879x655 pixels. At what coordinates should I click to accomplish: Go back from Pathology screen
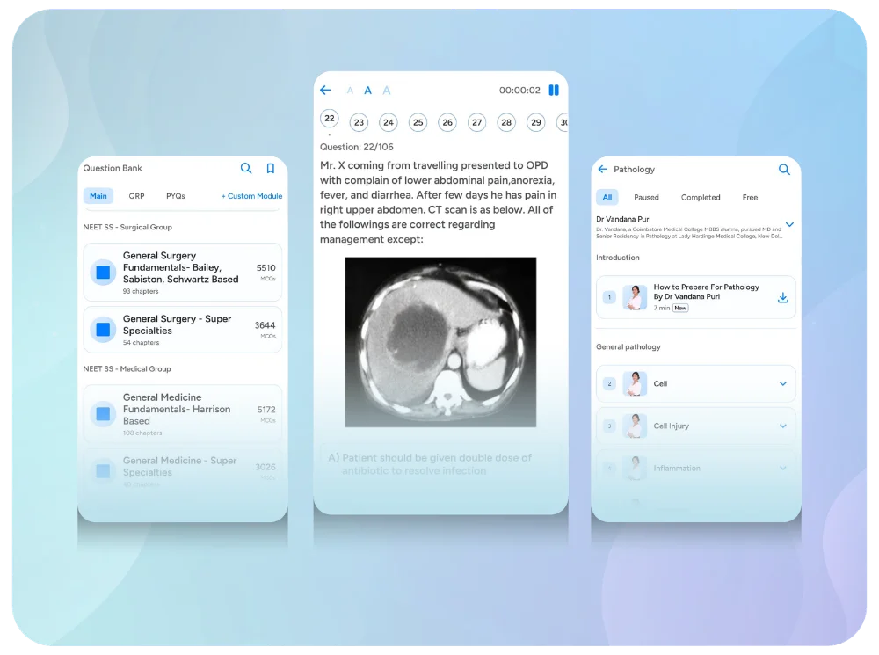602,170
